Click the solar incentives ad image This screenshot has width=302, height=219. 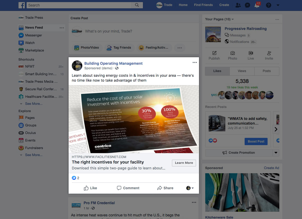pyautogui.click(x=134, y=119)
